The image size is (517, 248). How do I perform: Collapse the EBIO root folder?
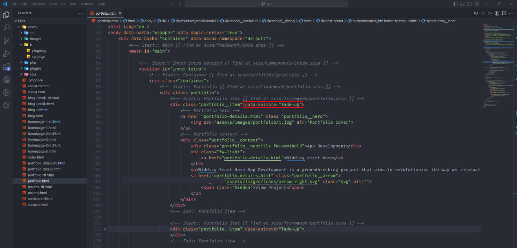(15, 21)
